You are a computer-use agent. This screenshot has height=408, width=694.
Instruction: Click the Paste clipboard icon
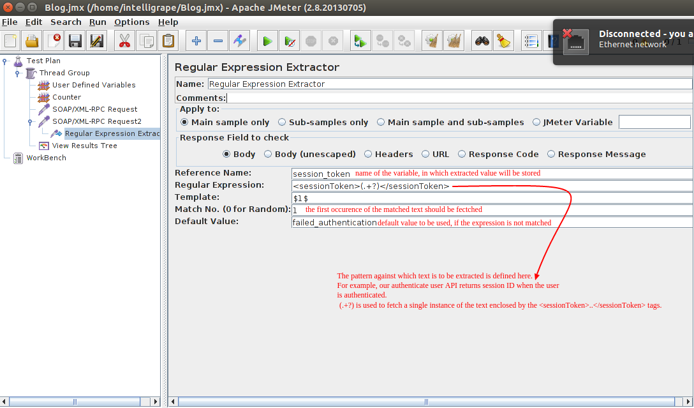(168, 42)
